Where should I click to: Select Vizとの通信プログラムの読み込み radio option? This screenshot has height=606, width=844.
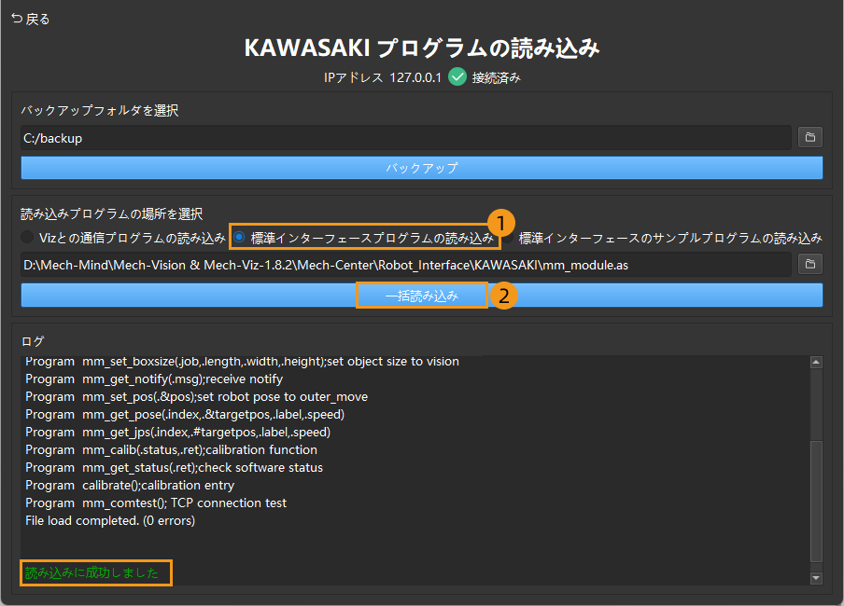click(x=27, y=237)
